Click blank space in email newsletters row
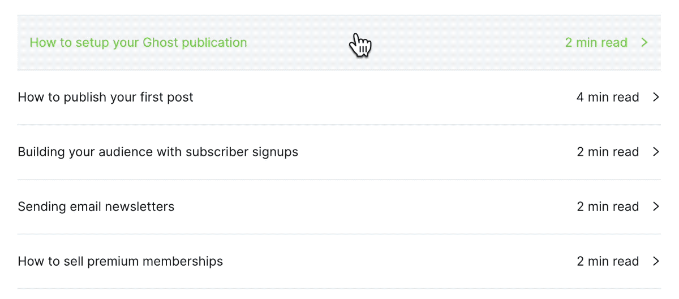The width and height of the screenshot is (679, 299). pos(373,206)
